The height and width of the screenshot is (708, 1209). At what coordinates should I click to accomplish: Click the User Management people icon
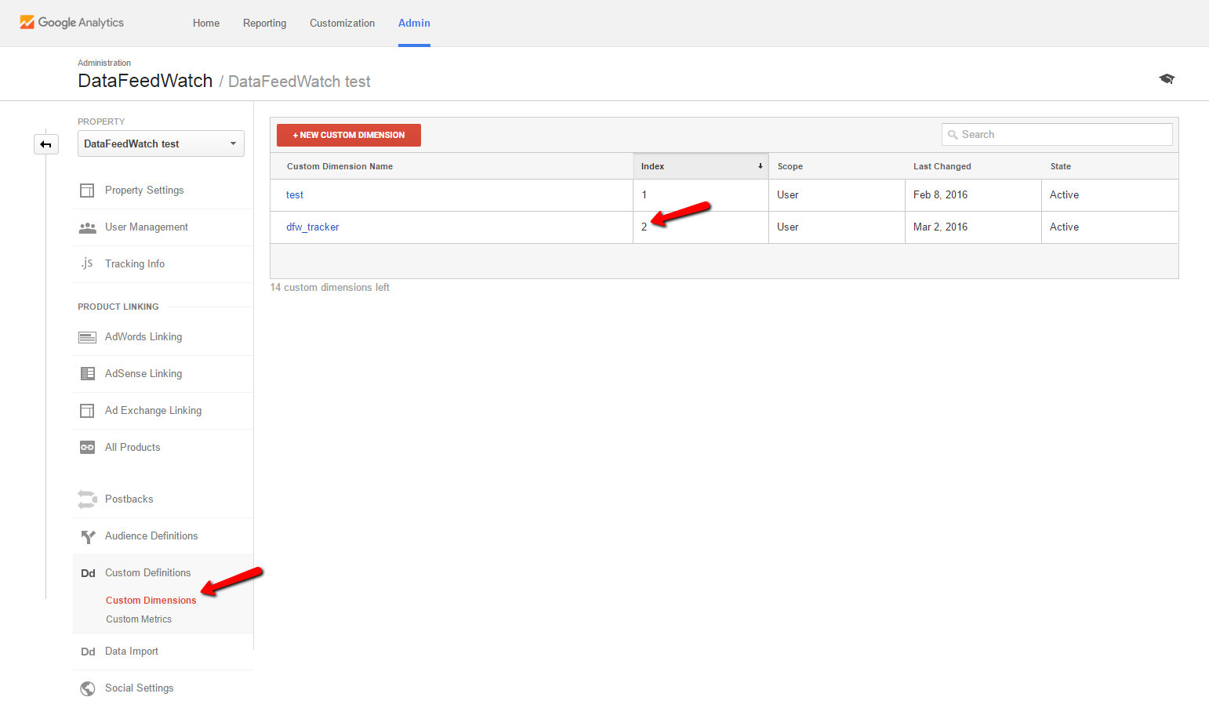point(87,227)
